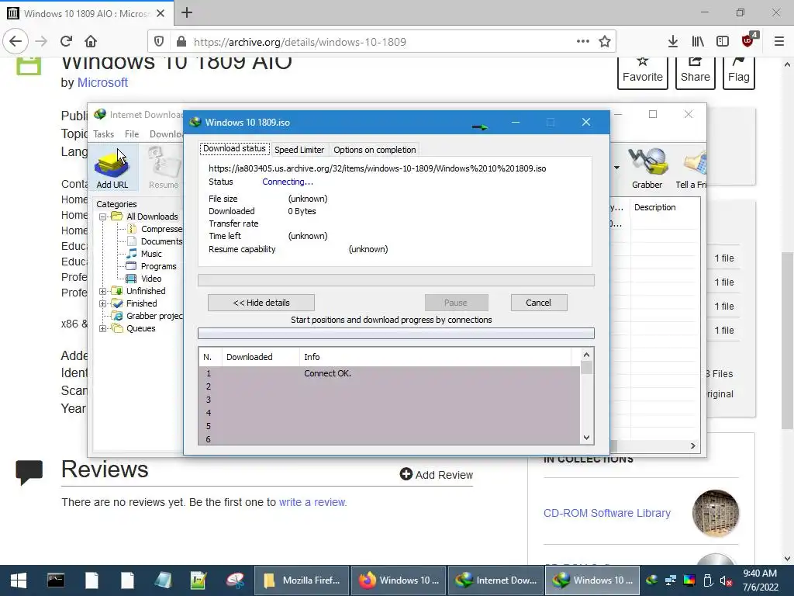Reload the archive.org page

click(x=66, y=42)
